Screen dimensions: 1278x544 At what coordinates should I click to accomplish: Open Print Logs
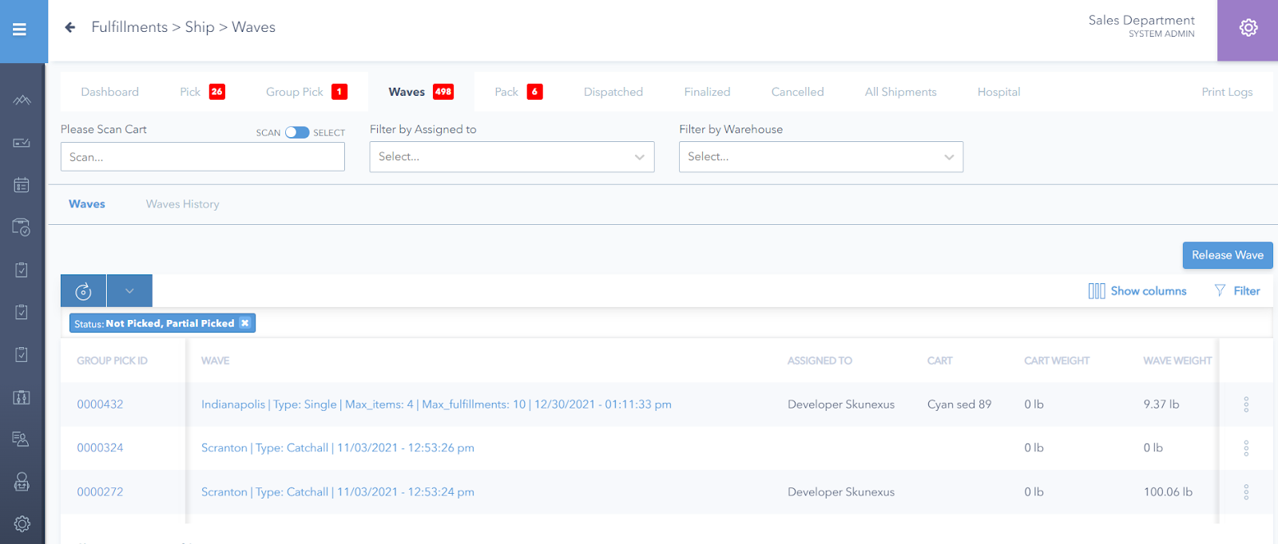[1227, 92]
